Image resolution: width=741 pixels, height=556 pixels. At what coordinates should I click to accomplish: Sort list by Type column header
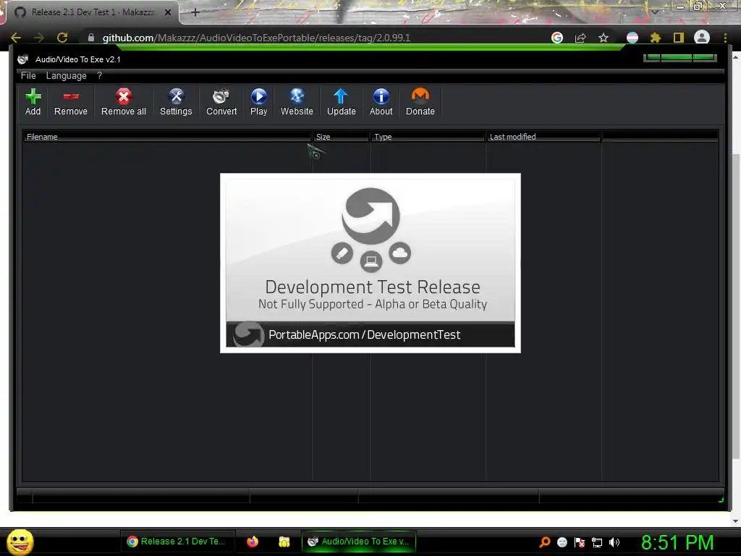click(x=428, y=137)
